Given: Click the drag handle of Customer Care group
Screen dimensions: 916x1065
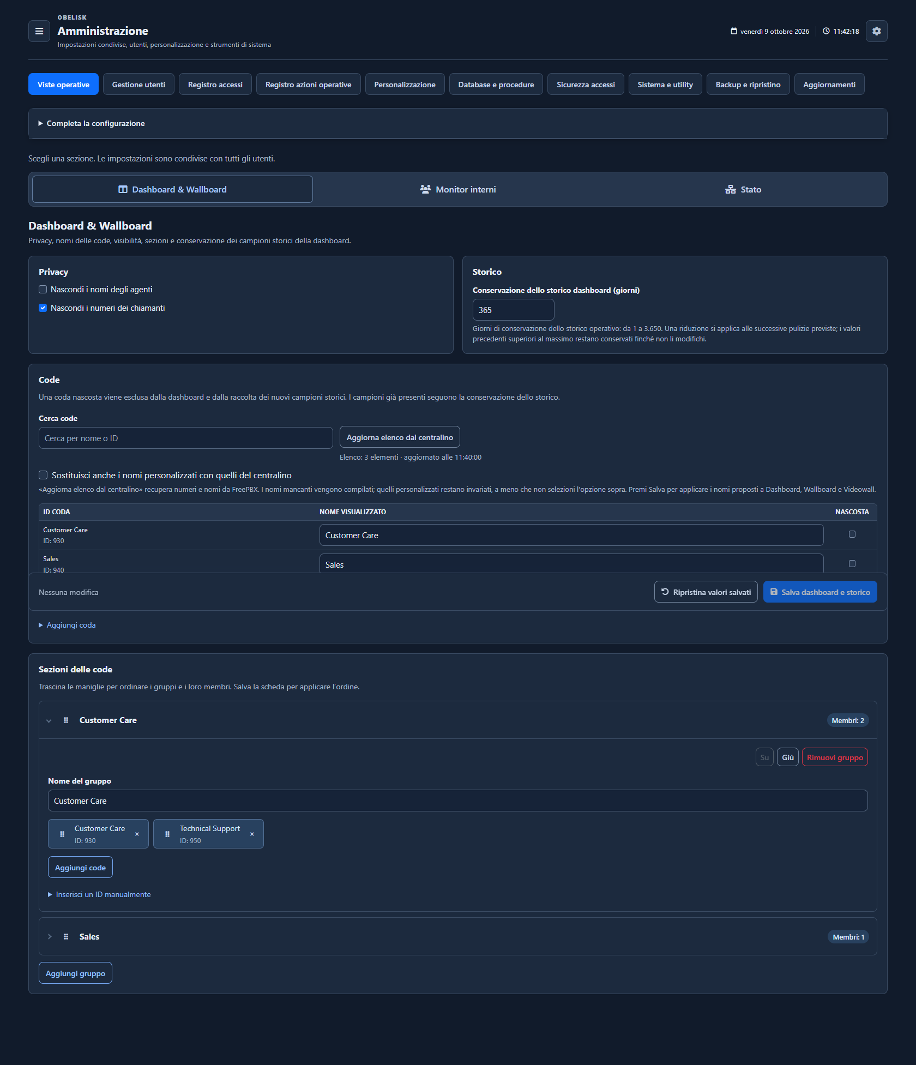Looking at the screenshot, I should click(x=66, y=720).
